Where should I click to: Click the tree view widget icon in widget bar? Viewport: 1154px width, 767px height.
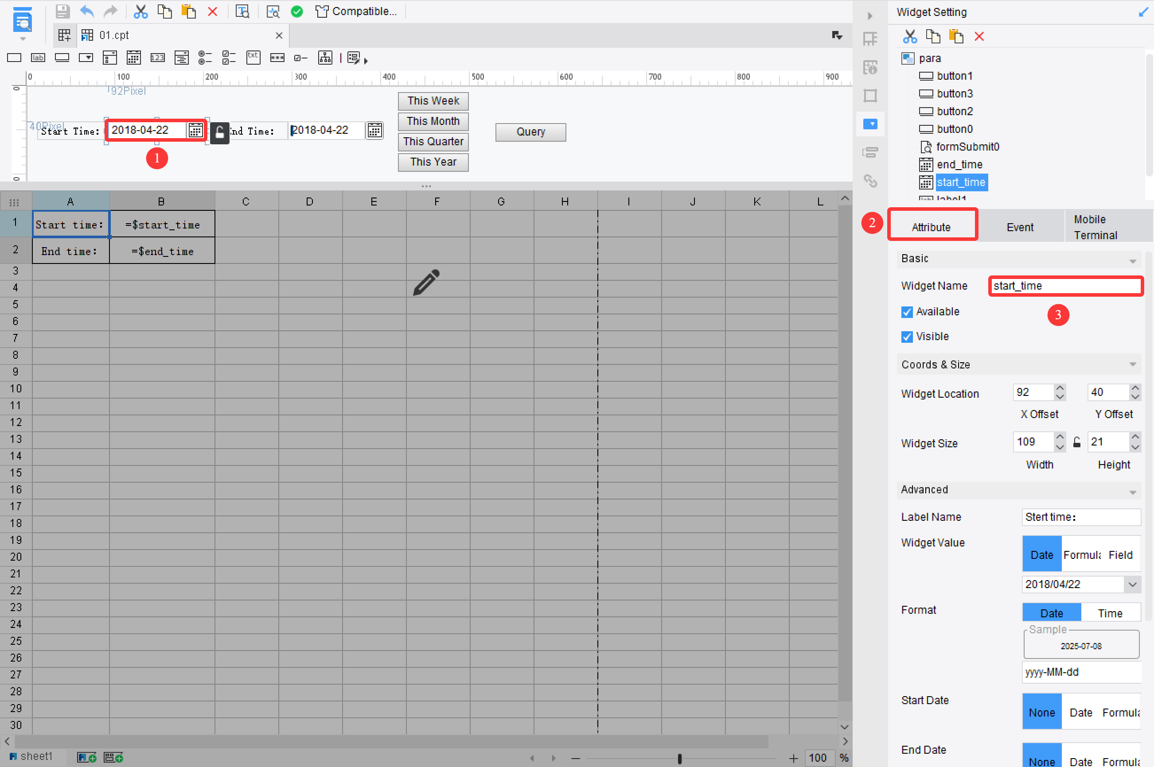coord(325,58)
